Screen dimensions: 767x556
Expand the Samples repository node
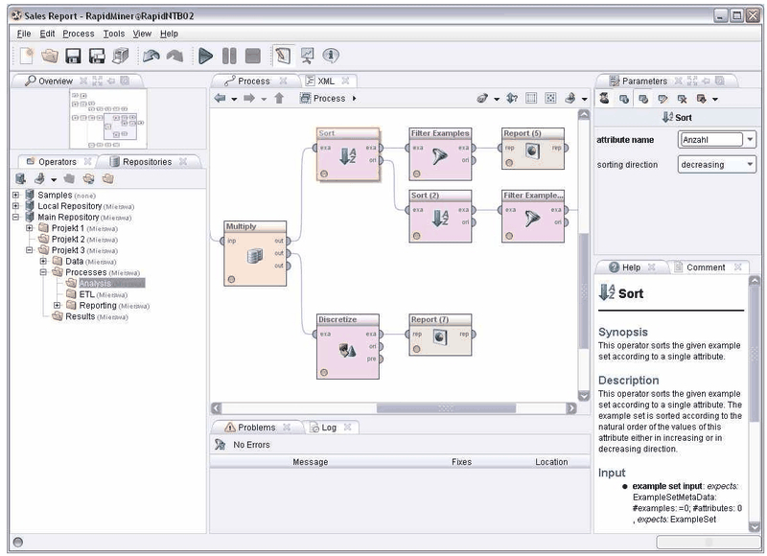tap(15, 195)
